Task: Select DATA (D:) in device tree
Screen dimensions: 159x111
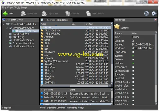Action: [x=18, y=37]
